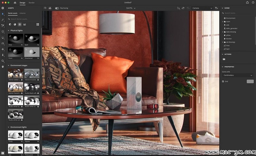This screenshot has width=256, height=156.
Task: Click the icon left of Ray tracing toggle
Action: point(50,8)
